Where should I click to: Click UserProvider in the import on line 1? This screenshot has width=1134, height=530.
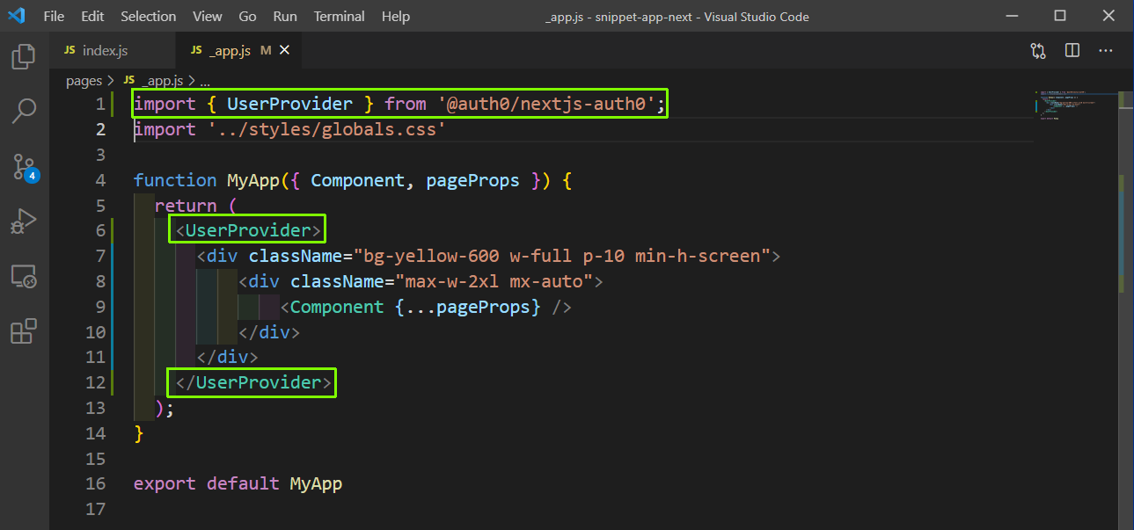[290, 105]
